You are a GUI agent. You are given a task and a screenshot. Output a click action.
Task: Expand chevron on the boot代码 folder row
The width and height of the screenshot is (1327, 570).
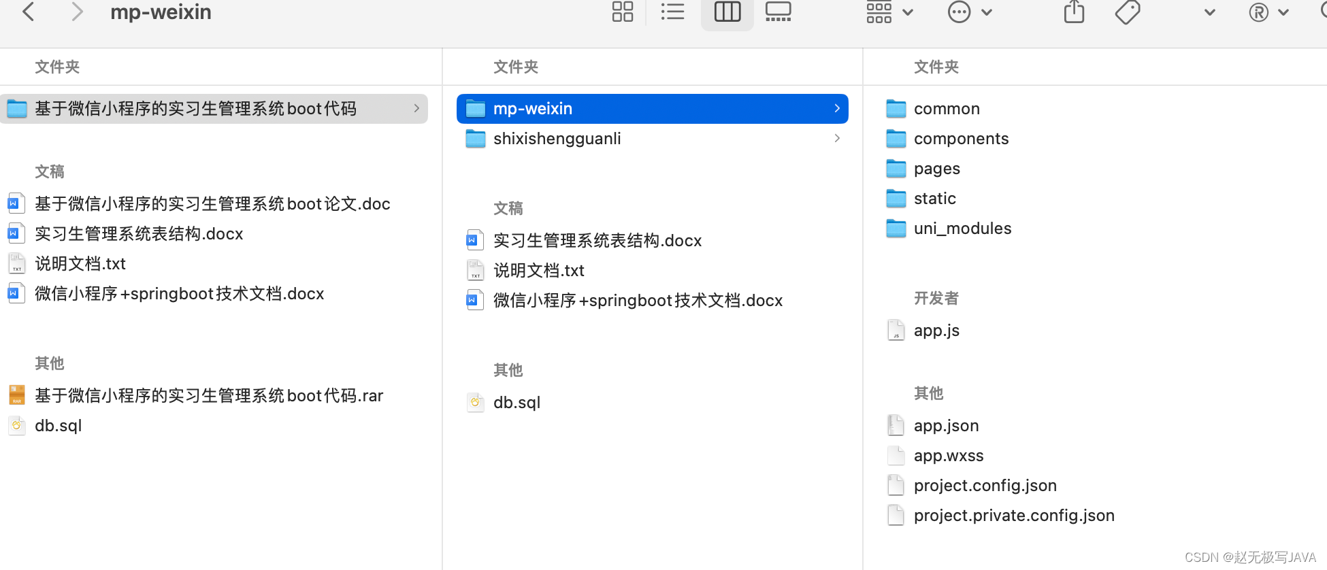[416, 109]
